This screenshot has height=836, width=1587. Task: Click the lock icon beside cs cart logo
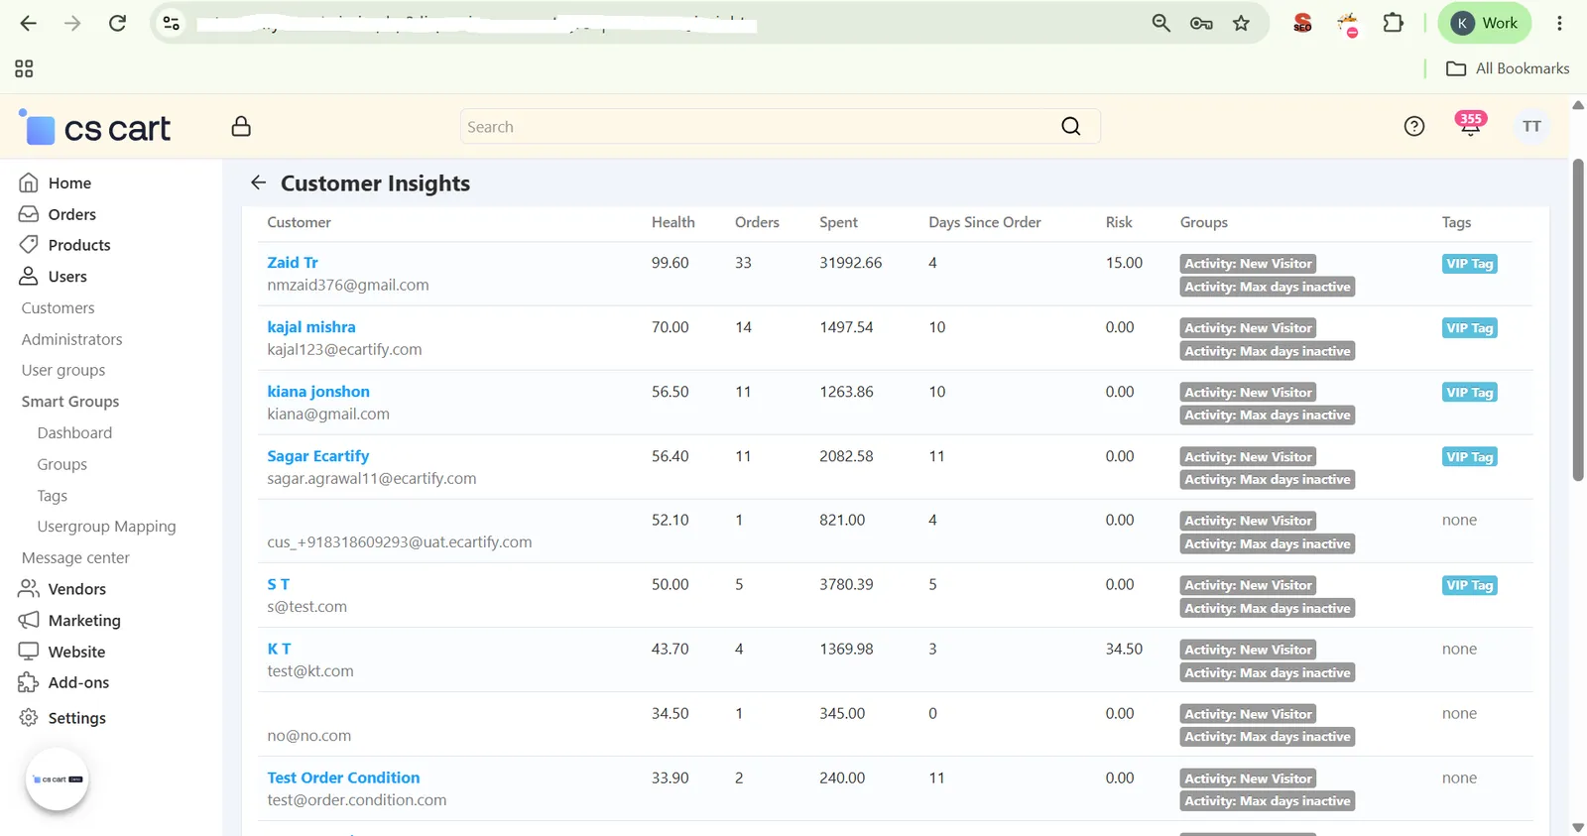(x=241, y=126)
